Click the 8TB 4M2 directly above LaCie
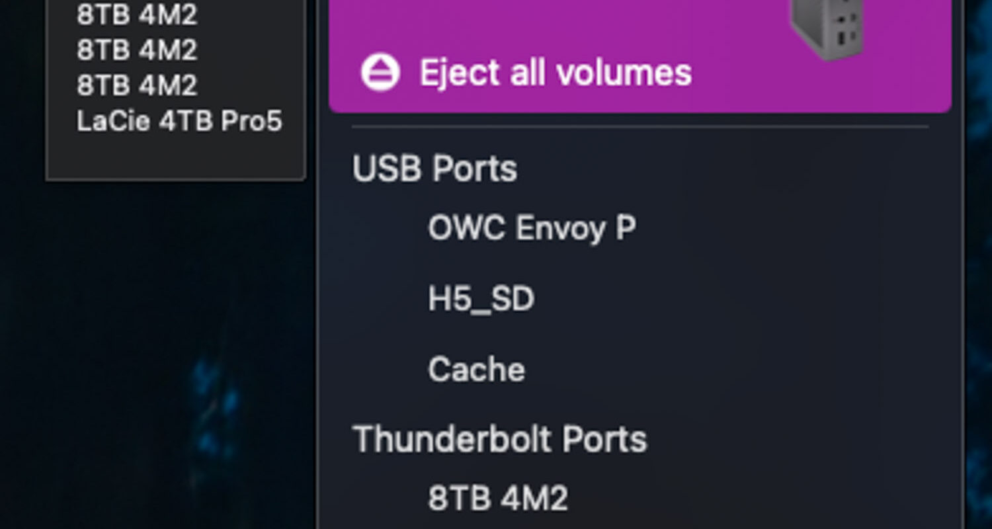The image size is (992, 529). click(137, 86)
